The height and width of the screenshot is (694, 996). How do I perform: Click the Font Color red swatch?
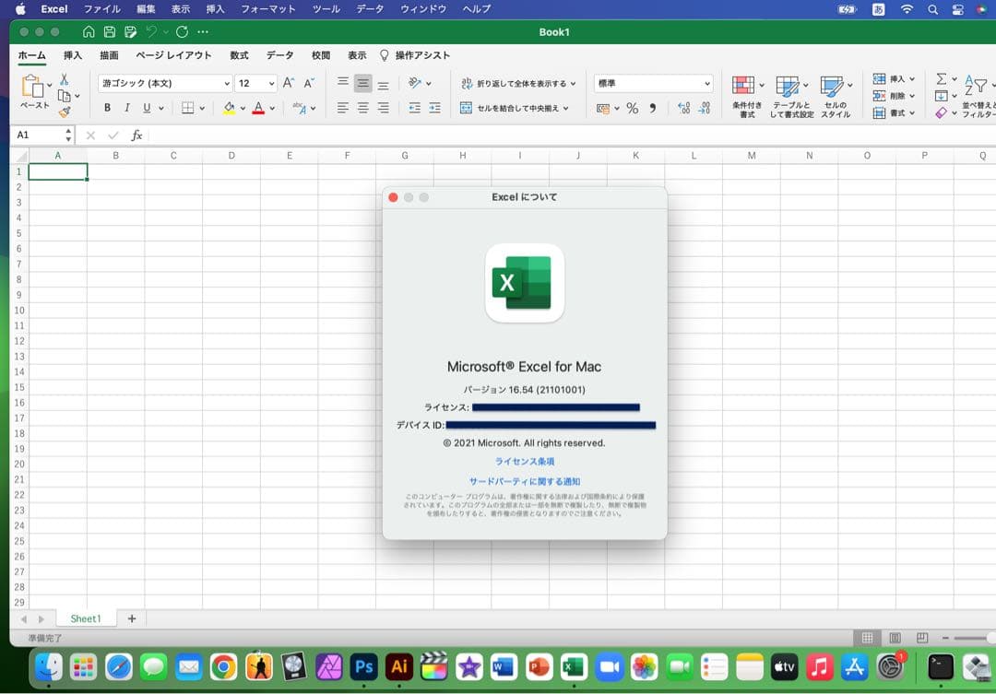click(259, 108)
